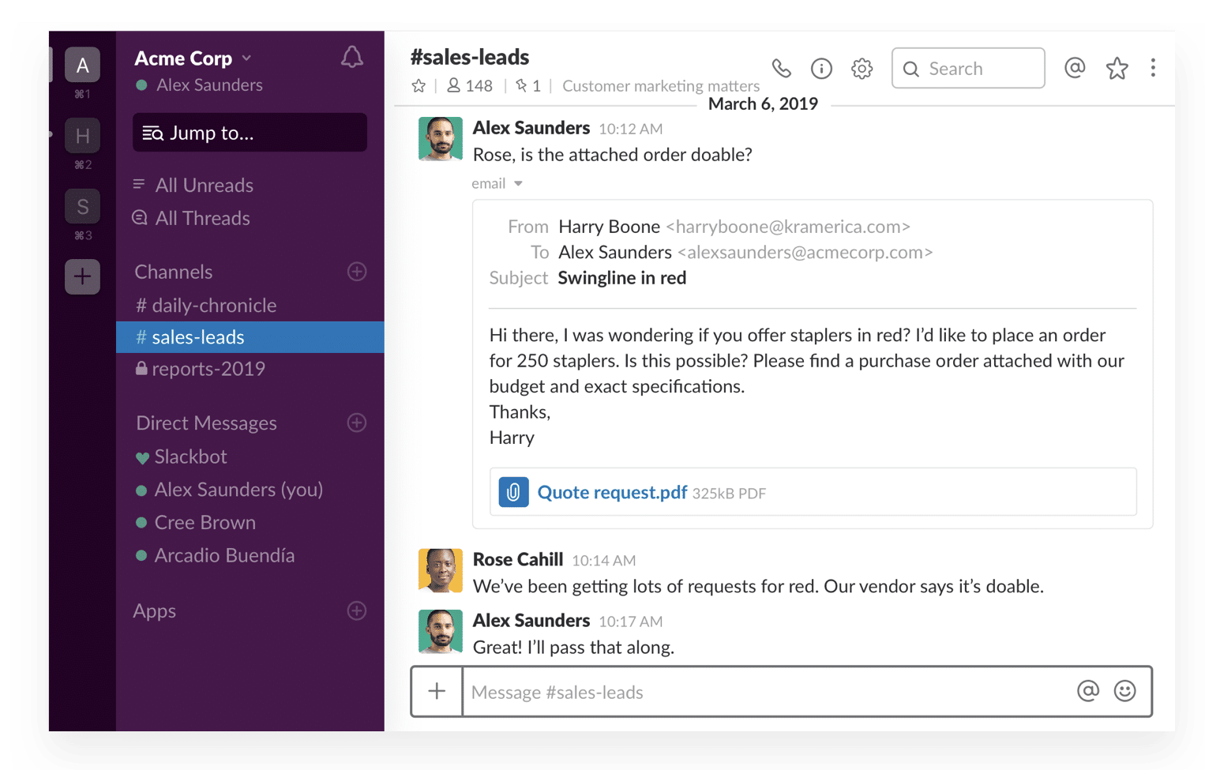Viewport: 1205px width, 770px height.
Task: Star the #sales-leads channel
Action: 418,85
